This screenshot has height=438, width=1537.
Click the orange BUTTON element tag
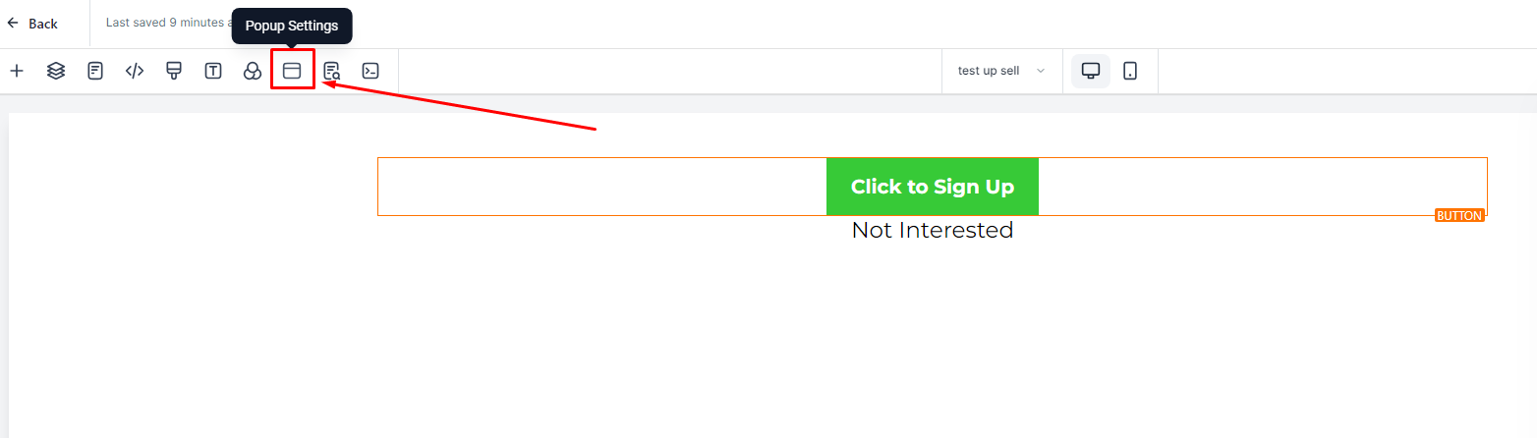tap(1459, 215)
